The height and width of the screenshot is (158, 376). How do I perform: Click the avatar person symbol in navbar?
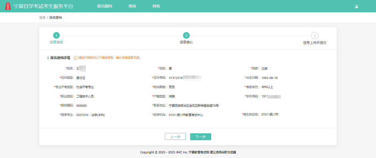point(357,6)
